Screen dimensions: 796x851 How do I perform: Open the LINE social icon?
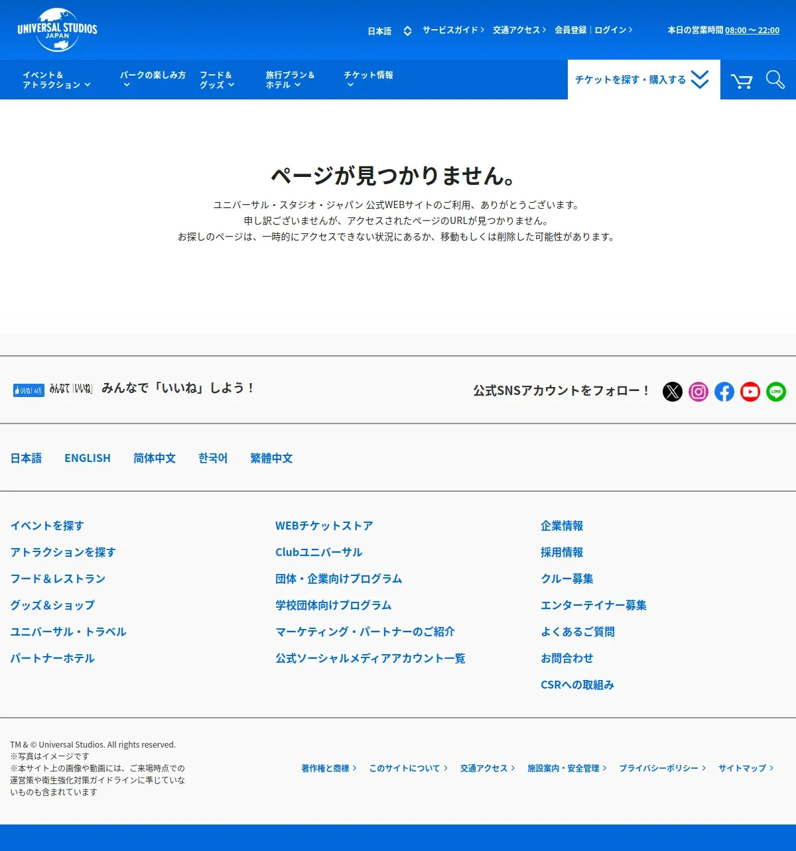(x=776, y=392)
